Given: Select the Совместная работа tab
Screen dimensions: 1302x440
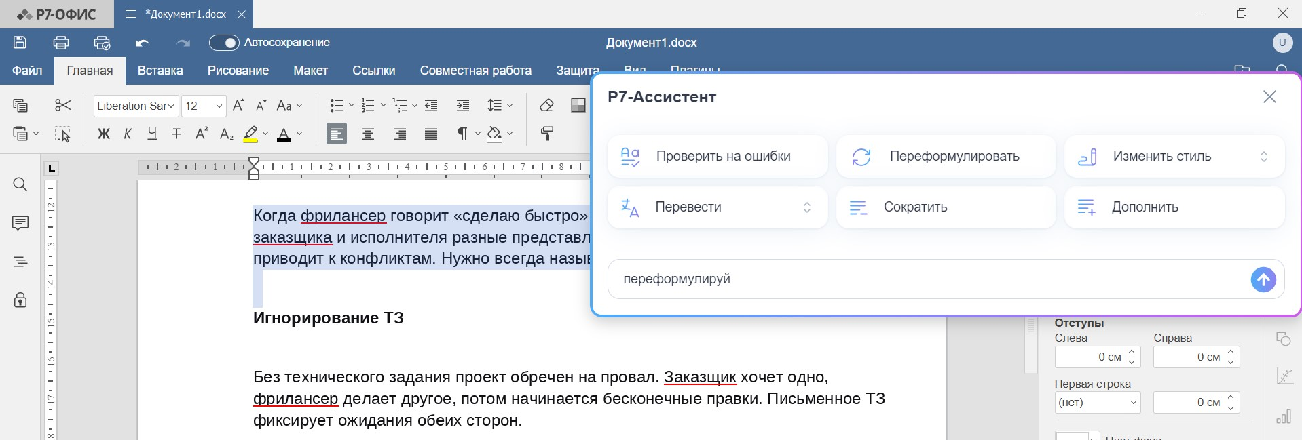Looking at the screenshot, I should 476,71.
